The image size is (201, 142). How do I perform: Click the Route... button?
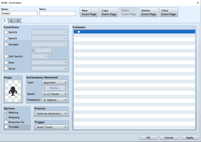pos(55,88)
